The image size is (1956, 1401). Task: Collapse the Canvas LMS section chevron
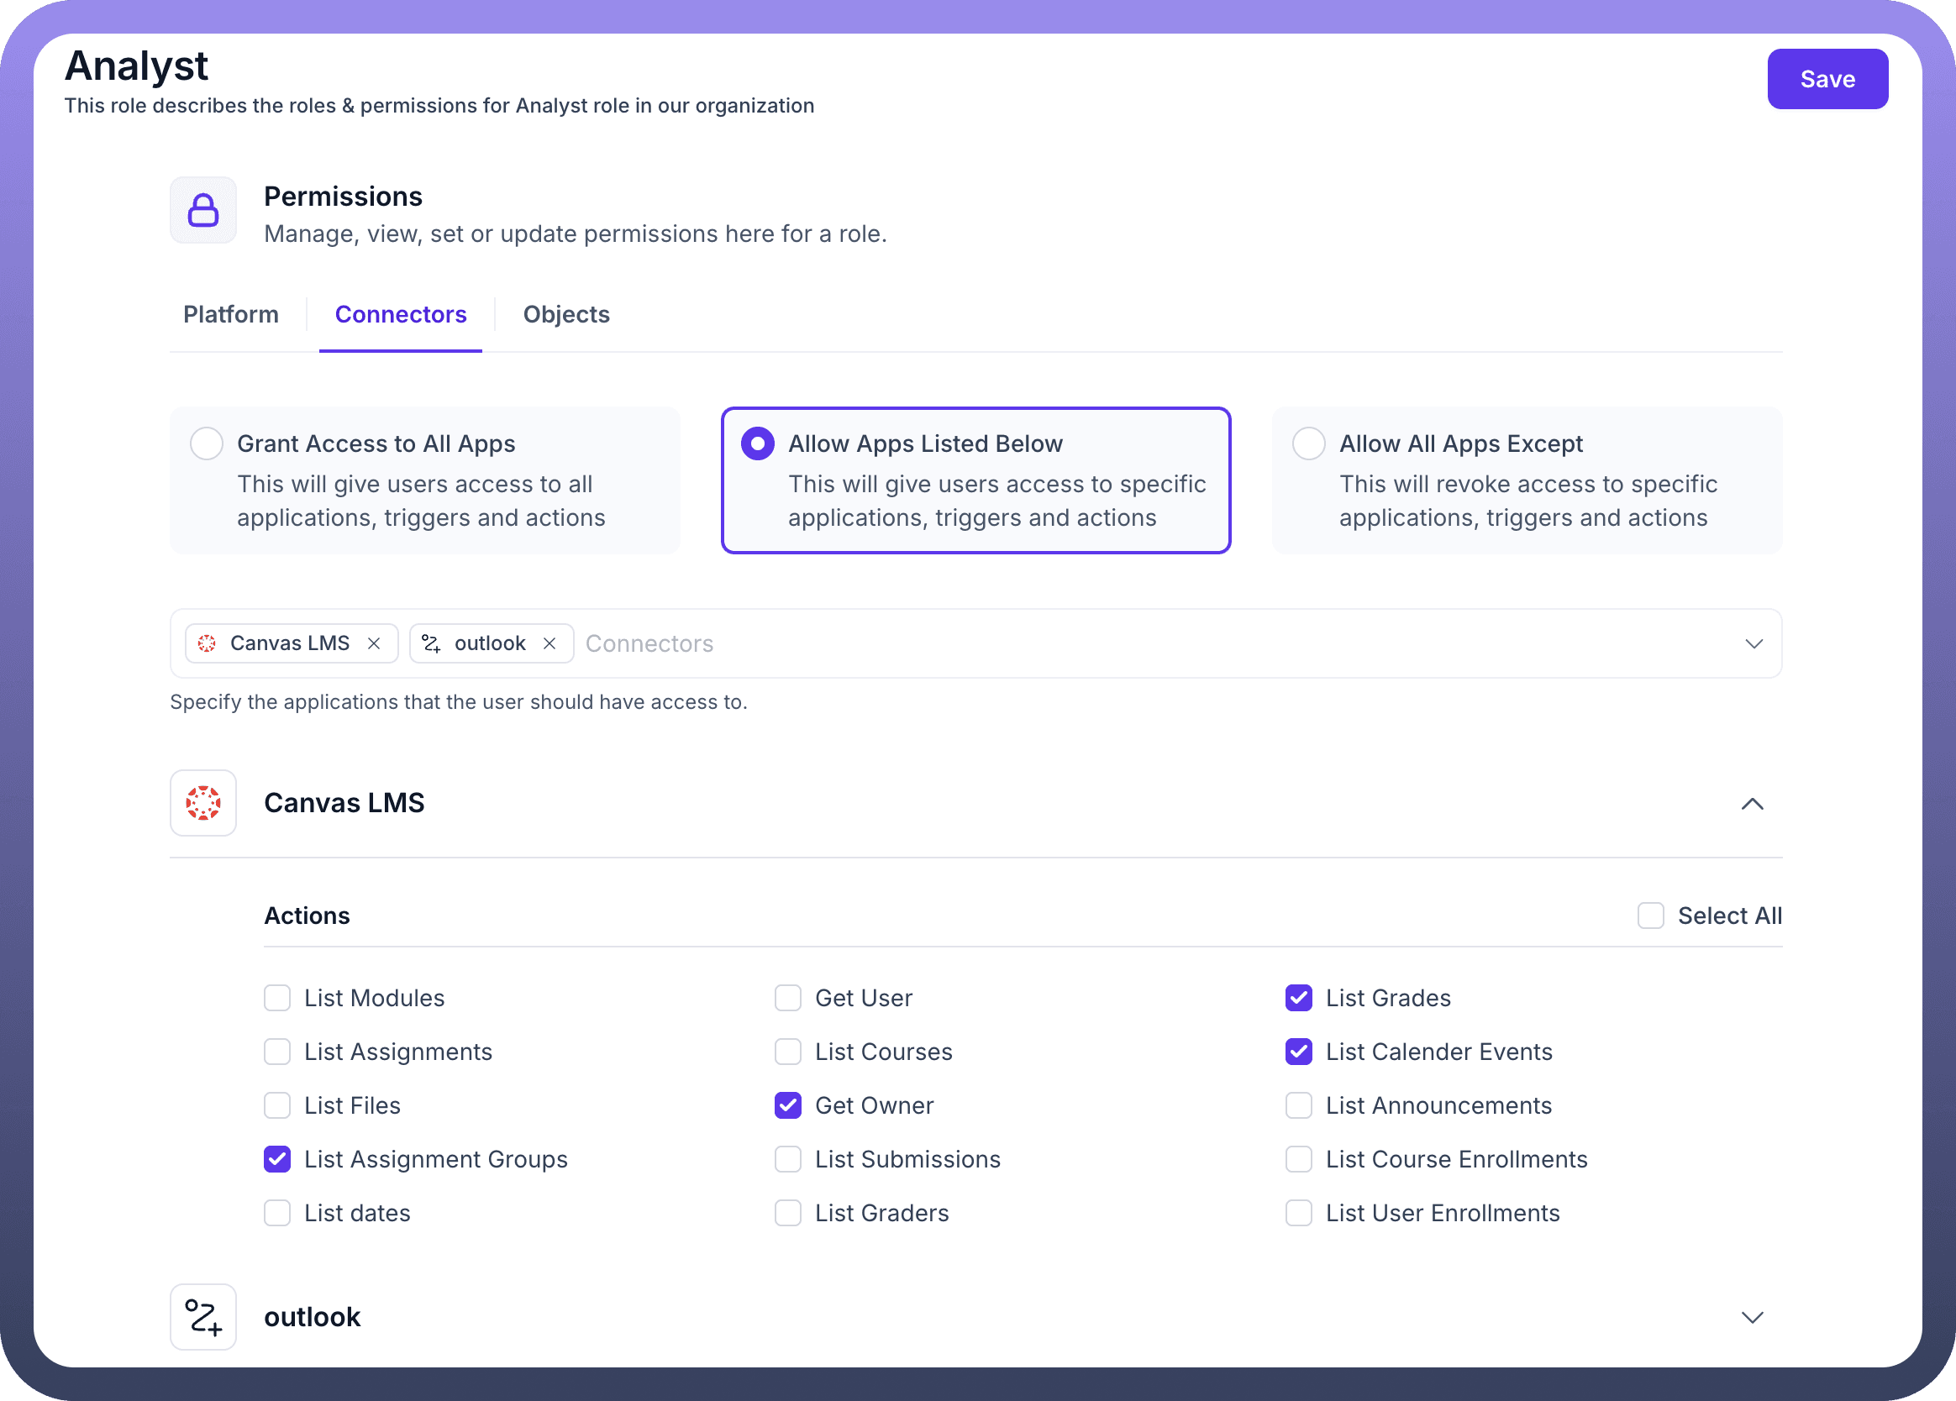(x=1752, y=804)
